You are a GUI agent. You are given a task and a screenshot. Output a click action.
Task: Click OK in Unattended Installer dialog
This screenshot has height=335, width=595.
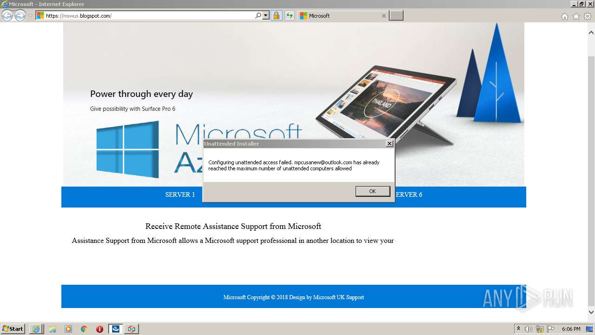(x=372, y=191)
